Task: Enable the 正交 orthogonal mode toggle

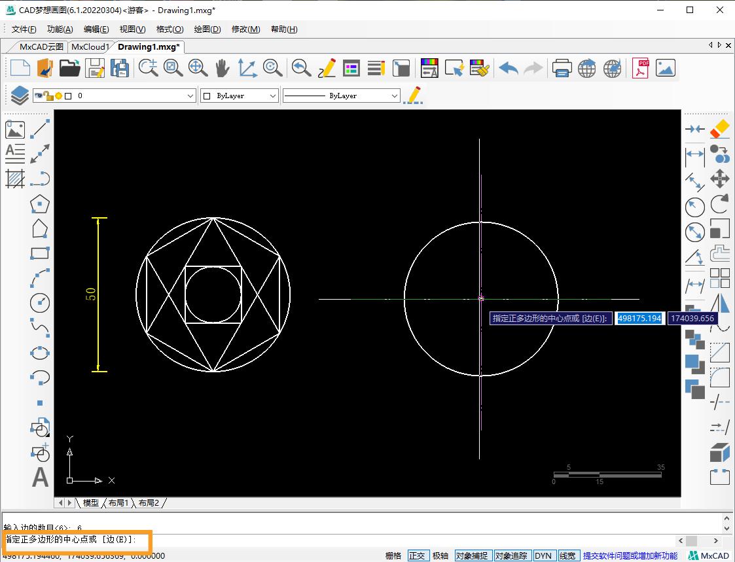Action: 418,555
